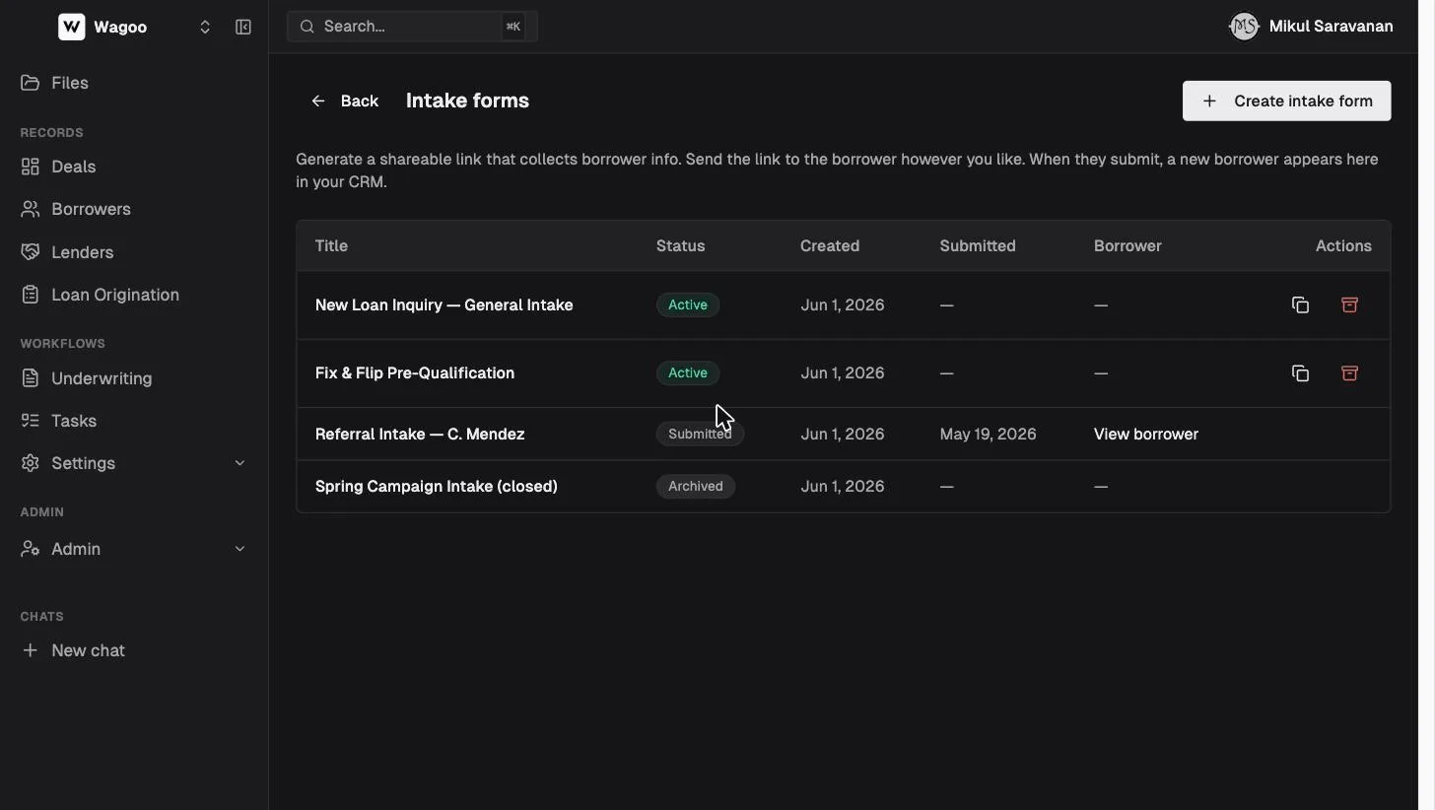This screenshot has height=810, width=1435.
Task: Select Spring Campaign Intake (closed) title
Action: [437, 486]
